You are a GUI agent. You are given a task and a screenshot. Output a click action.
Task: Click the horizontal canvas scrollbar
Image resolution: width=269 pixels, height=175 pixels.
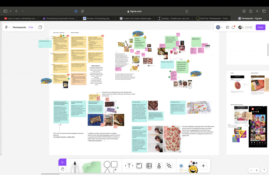(x=50, y=174)
